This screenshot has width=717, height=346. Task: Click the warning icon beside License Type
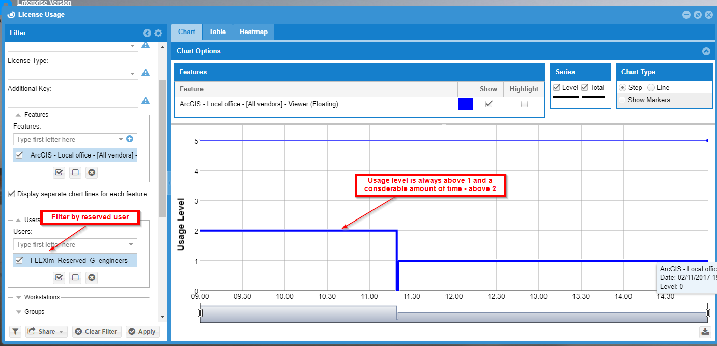146,73
